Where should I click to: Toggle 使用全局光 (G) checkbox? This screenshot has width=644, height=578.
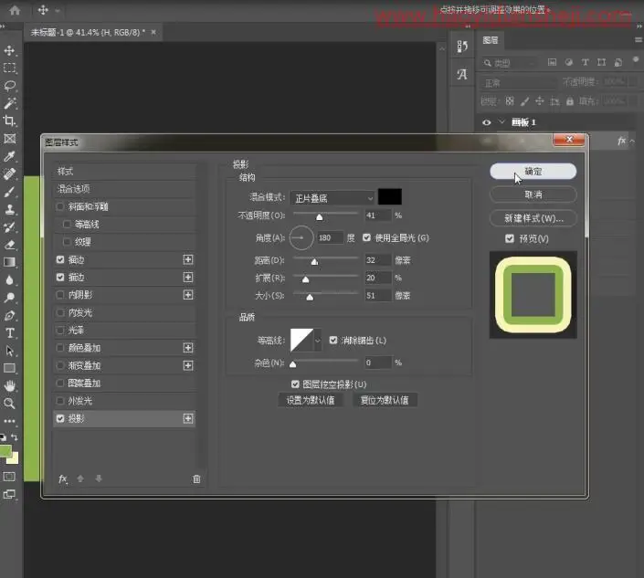click(x=367, y=237)
